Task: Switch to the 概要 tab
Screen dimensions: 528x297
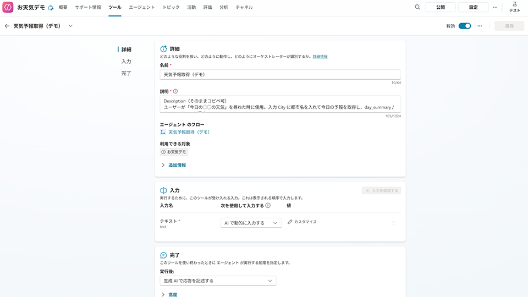Action: coord(63,7)
